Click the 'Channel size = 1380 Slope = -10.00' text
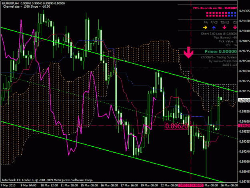 coord(26,6)
